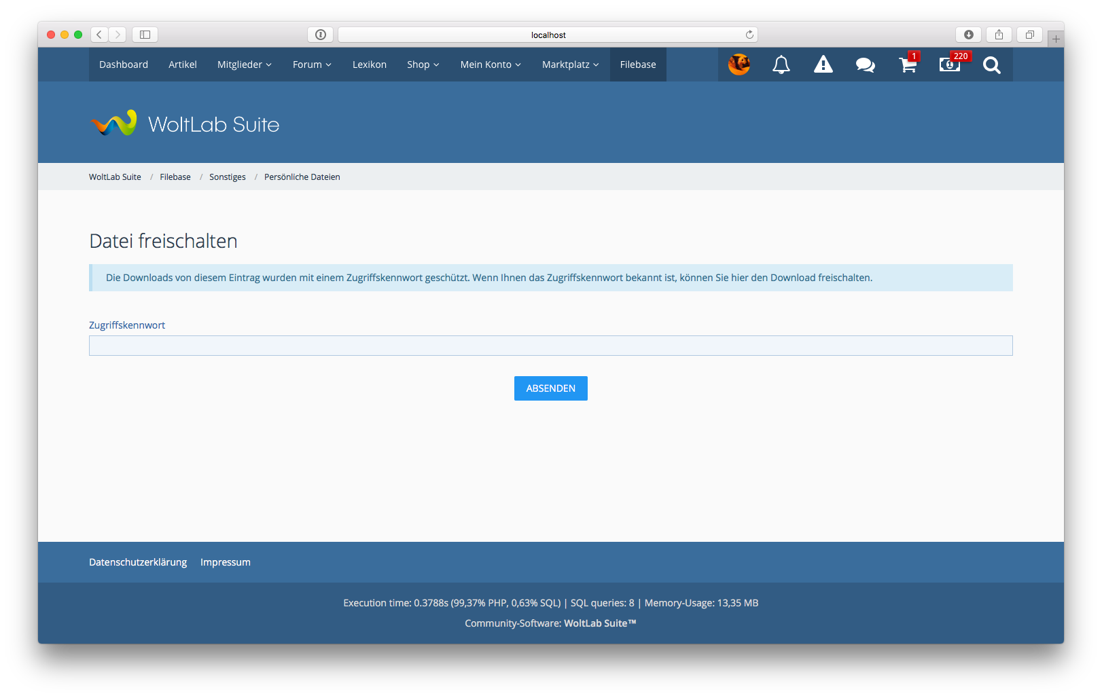Expand the Forum dropdown menu

click(x=312, y=65)
